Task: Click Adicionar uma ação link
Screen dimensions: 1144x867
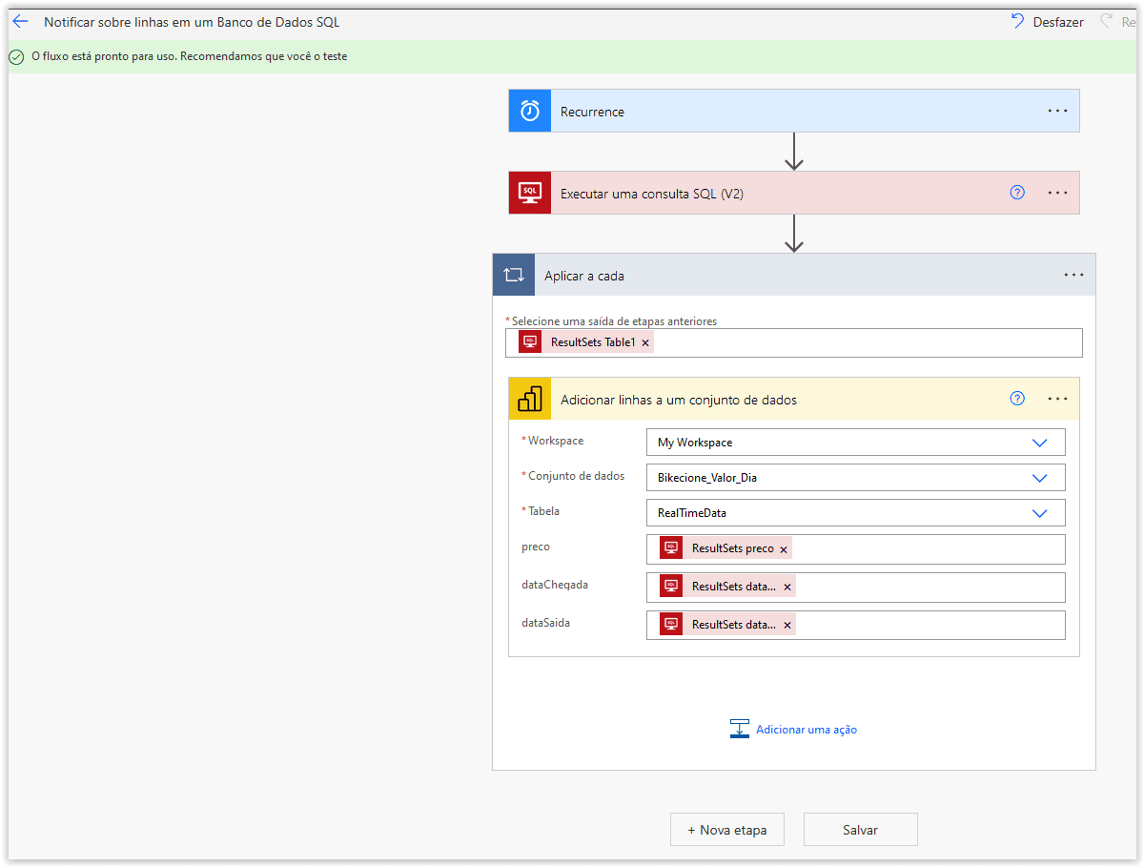Action: (x=807, y=730)
